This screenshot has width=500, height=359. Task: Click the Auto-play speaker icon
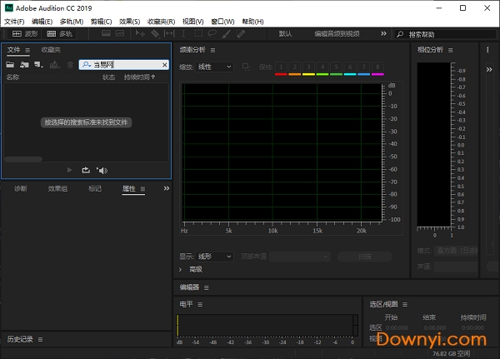tap(102, 170)
